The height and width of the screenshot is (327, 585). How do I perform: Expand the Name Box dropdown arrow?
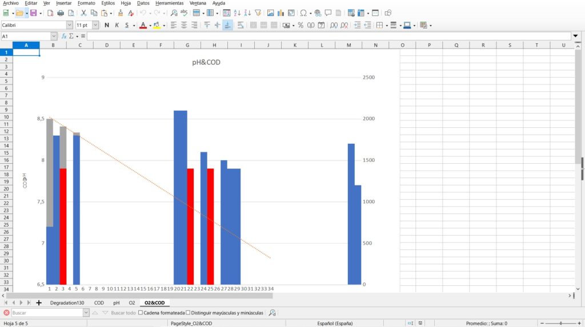click(x=54, y=36)
